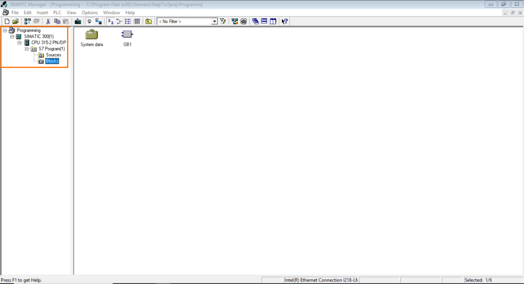Open the Window menu
This screenshot has height=284, width=524.
pos(111,13)
